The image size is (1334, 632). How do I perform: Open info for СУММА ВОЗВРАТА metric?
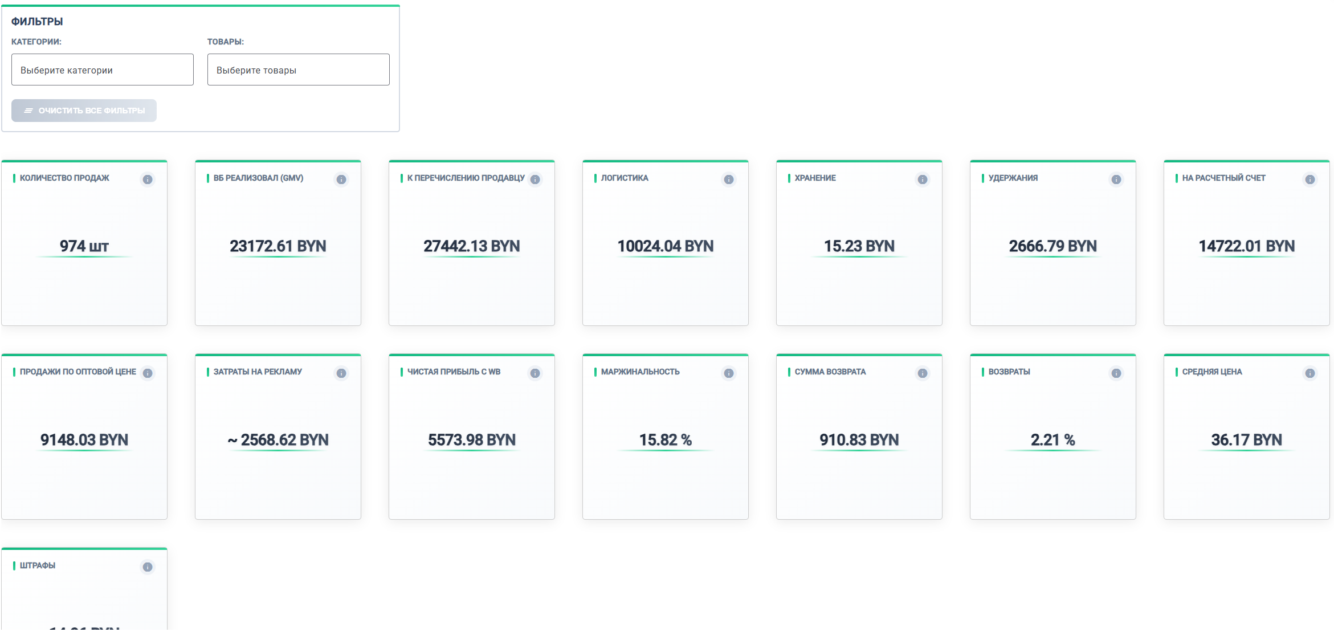tap(923, 373)
